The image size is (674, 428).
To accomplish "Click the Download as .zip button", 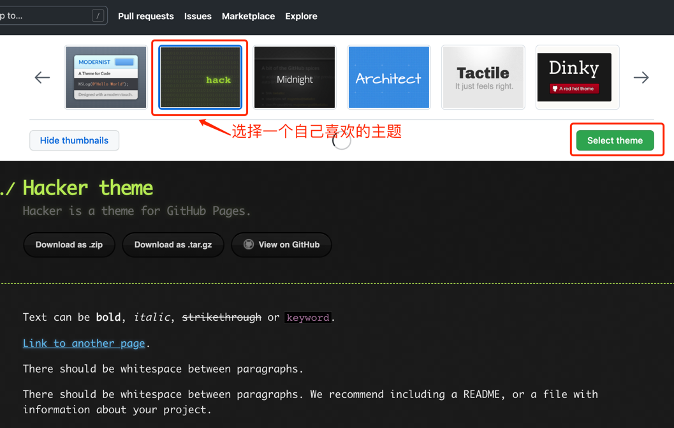I will pos(69,244).
